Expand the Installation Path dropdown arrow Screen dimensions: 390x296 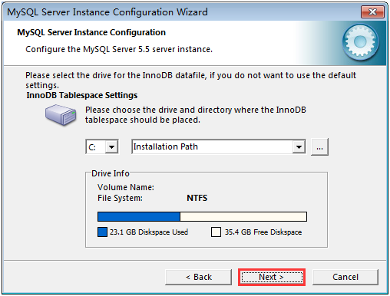click(x=299, y=147)
